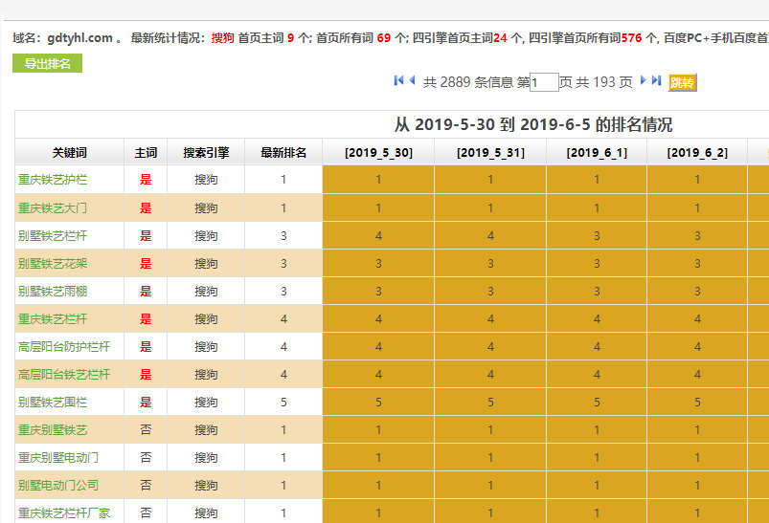Image resolution: width=769 pixels, height=523 pixels.
Task: Jump to the last page icon
Action: [657, 81]
